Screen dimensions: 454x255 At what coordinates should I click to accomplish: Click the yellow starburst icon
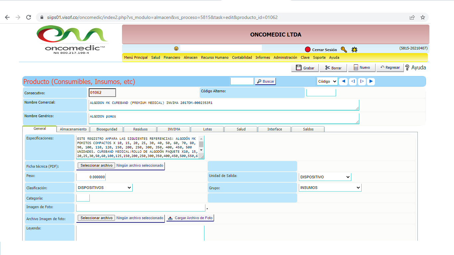[355, 49]
